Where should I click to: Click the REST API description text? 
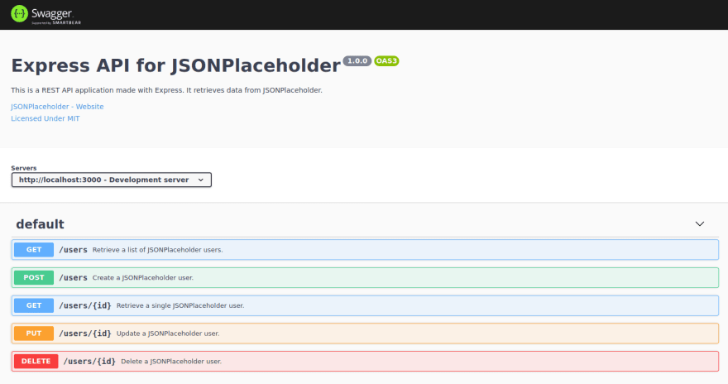tap(166, 90)
